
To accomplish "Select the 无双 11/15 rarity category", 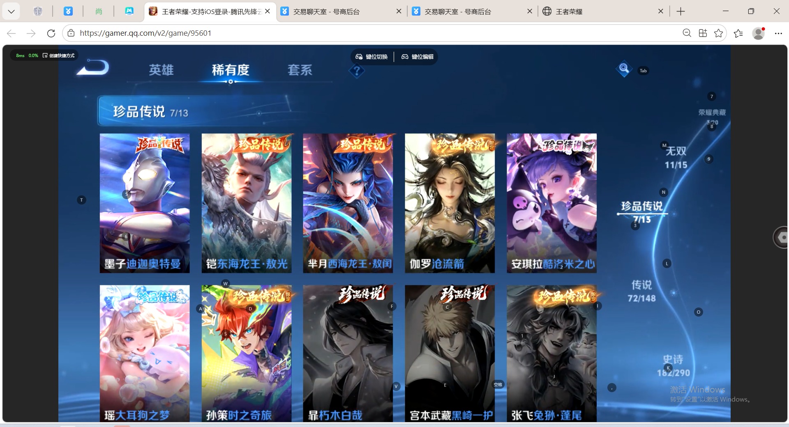I will coord(676,158).
